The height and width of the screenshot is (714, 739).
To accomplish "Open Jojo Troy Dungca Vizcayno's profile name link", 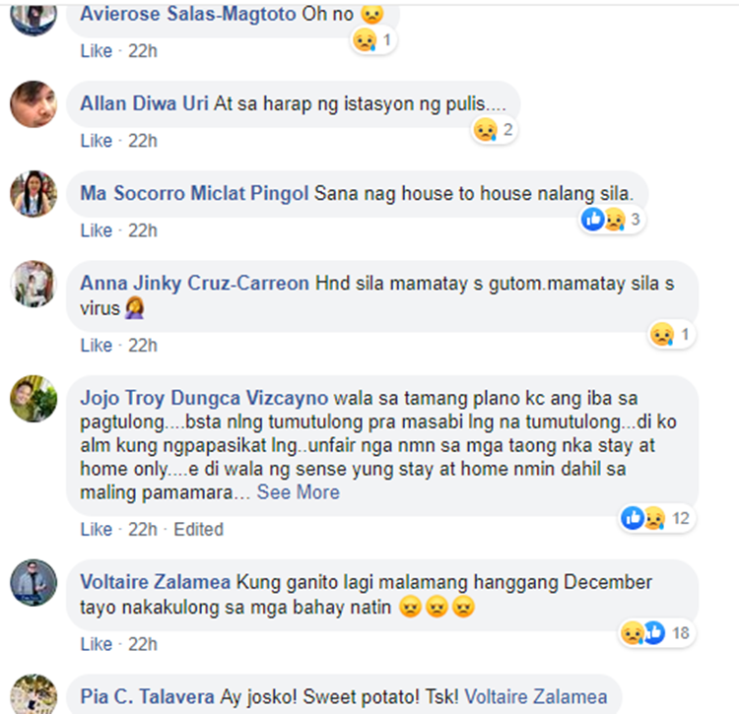I will point(204,398).
